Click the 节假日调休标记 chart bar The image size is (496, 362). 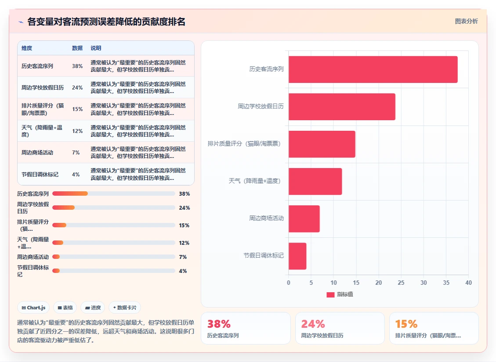(297, 256)
